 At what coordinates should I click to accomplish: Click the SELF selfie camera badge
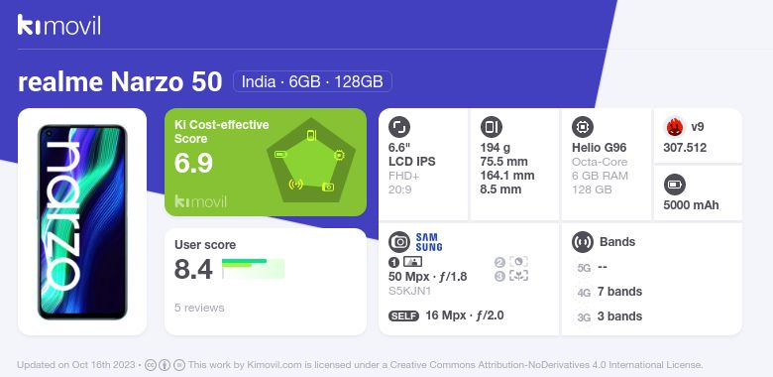[403, 315]
